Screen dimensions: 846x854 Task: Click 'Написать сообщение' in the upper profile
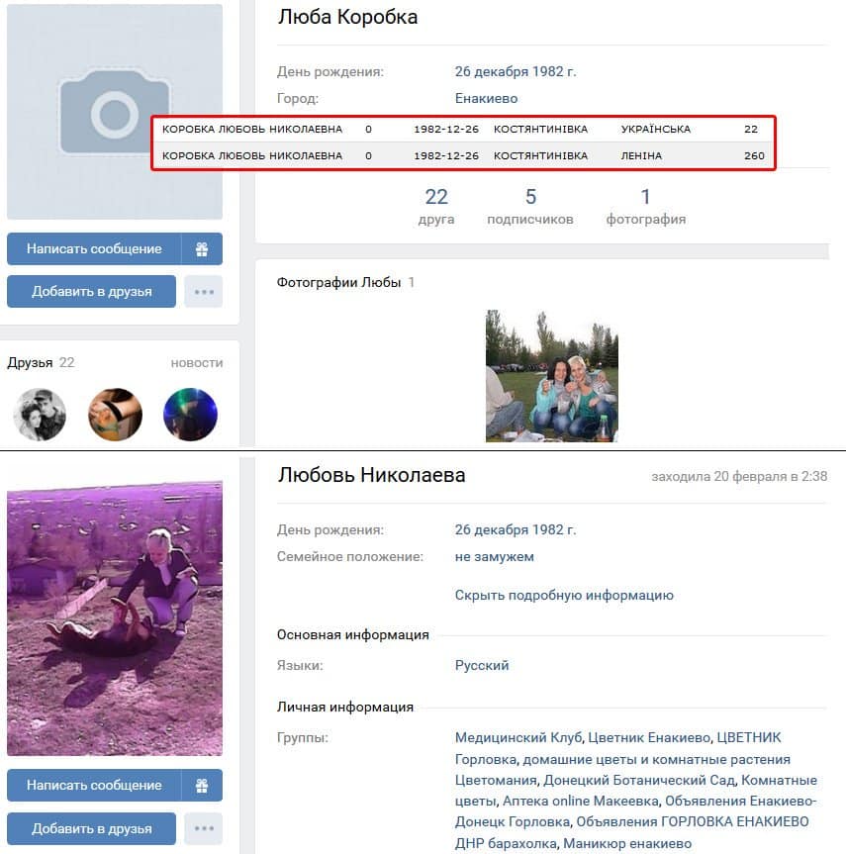[x=94, y=249]
